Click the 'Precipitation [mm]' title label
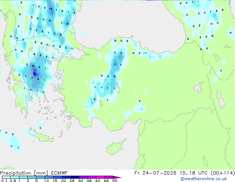Screen dimensions: 235x182 point(24,173)
